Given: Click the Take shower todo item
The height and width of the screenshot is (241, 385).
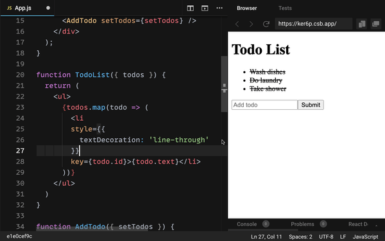Looking at the screenshot, I should coord(268,89).
